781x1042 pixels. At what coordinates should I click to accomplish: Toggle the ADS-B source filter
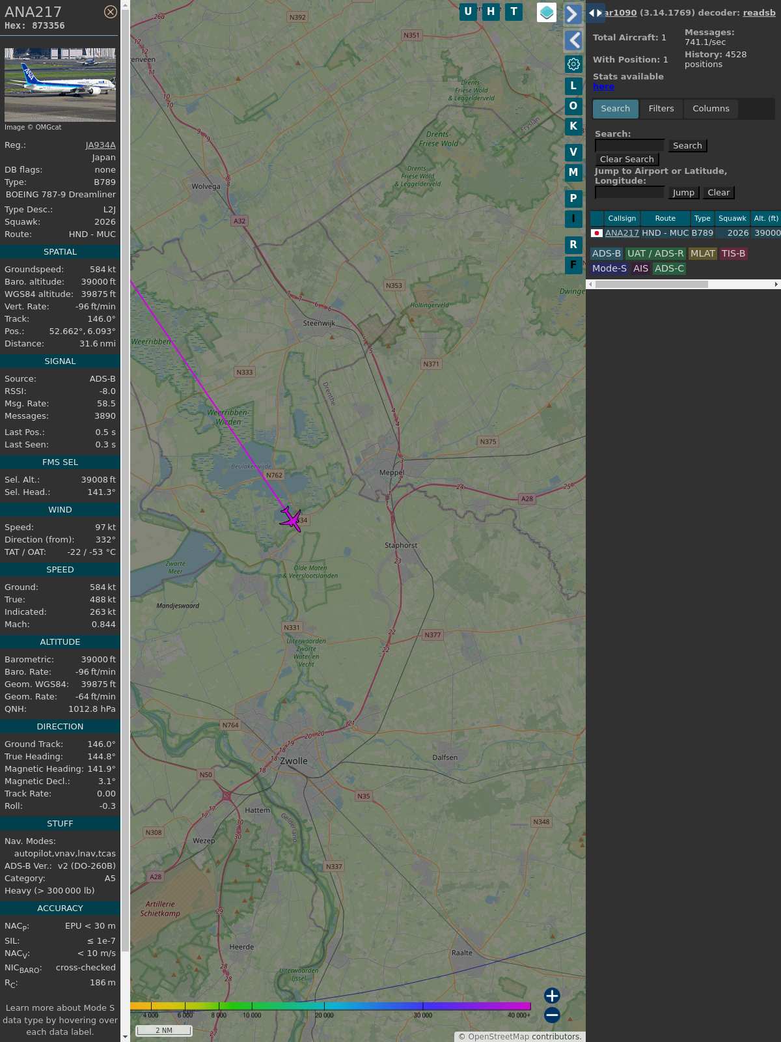(x=606, y=253)
